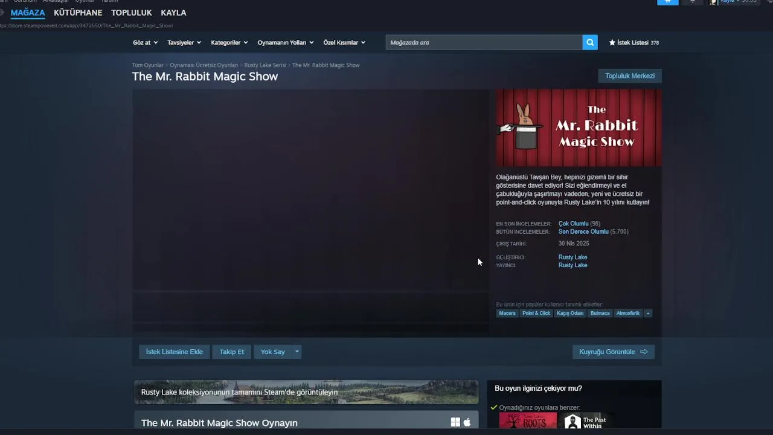The image size is (773, 435).
Task: Click the Rusty Lake developer link
Action: pos(573,257)
